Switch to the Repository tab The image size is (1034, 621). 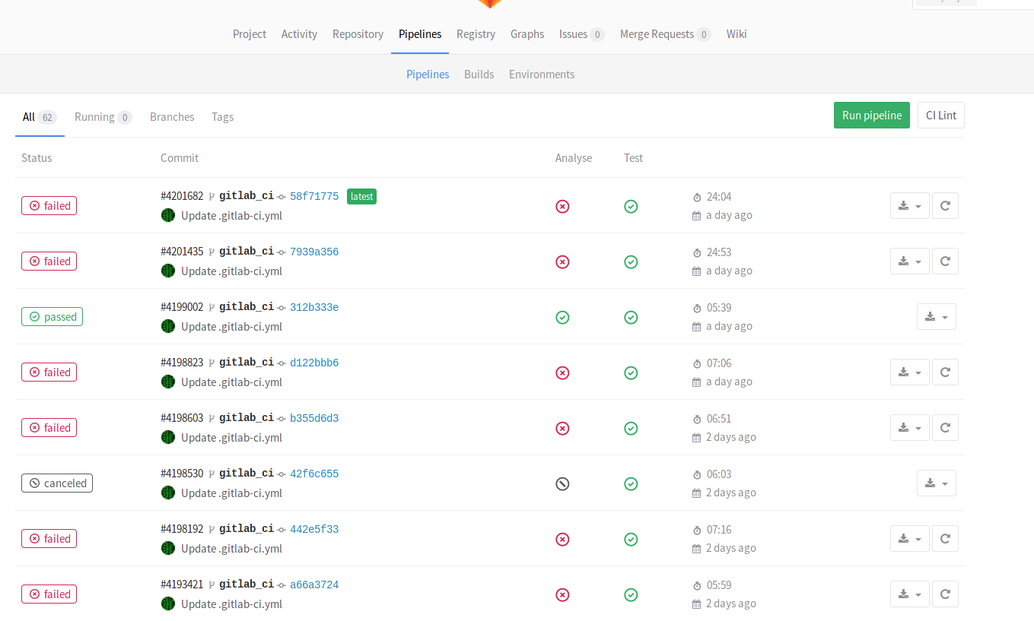pos(358,34)
